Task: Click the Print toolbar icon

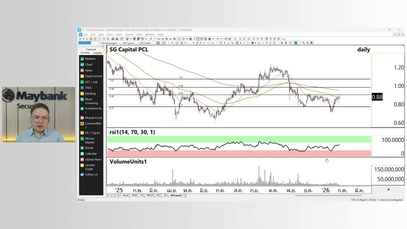Action: 113,39
